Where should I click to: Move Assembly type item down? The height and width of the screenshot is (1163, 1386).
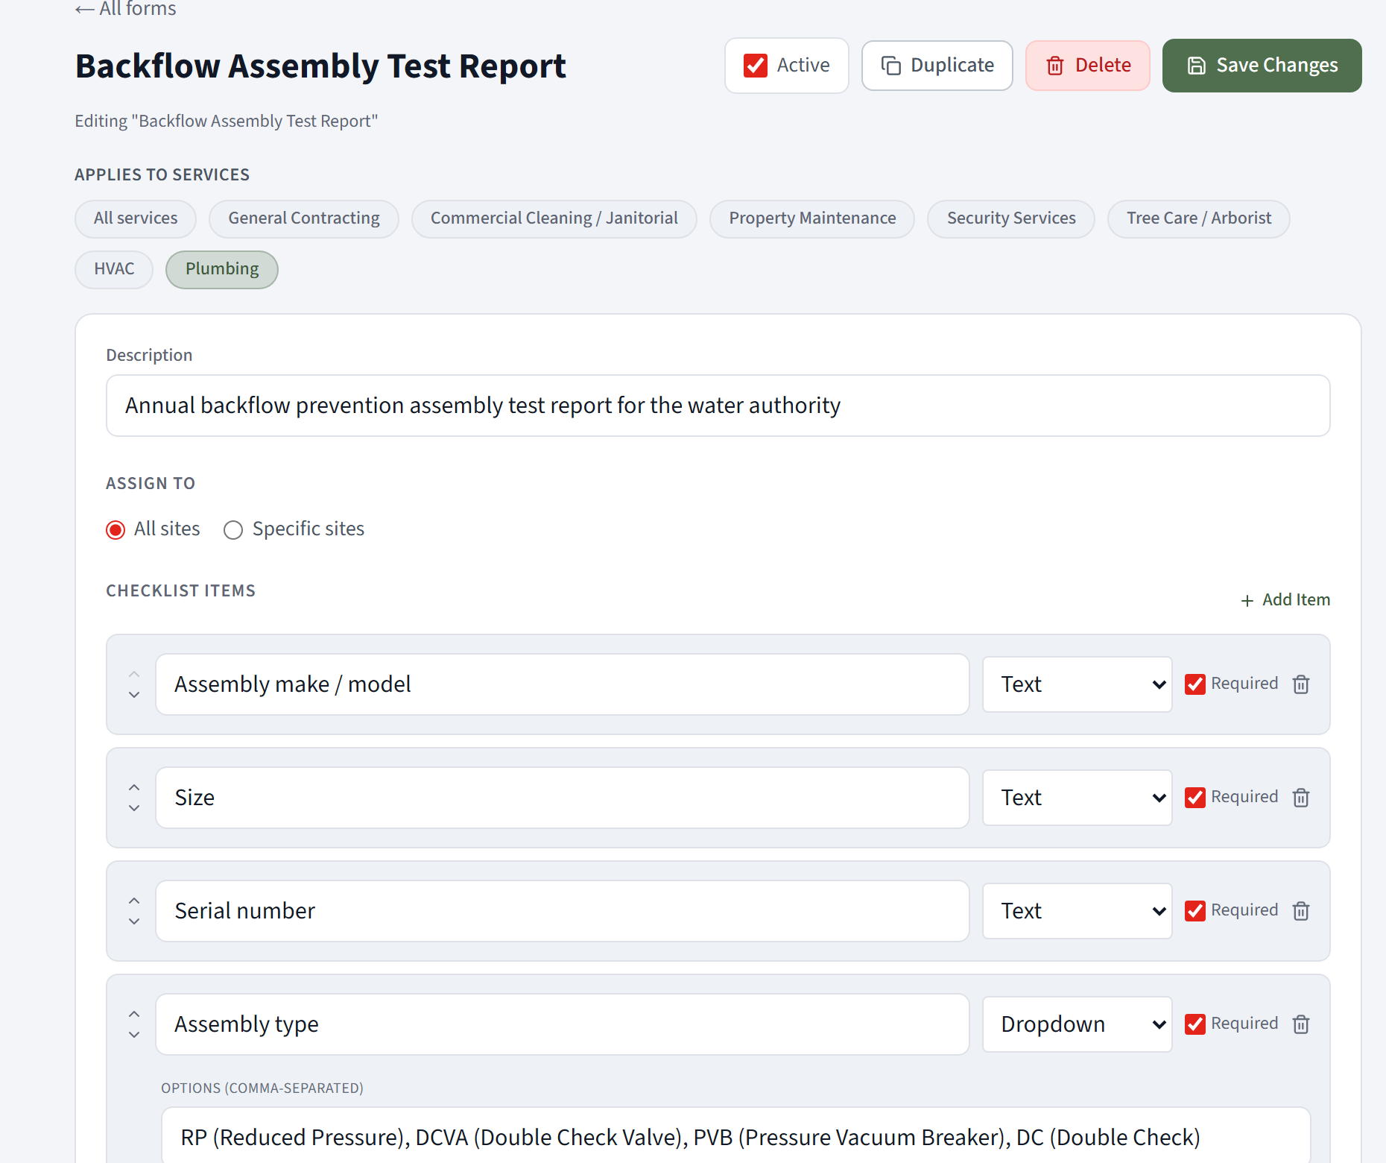click(x=134, y=1035)
